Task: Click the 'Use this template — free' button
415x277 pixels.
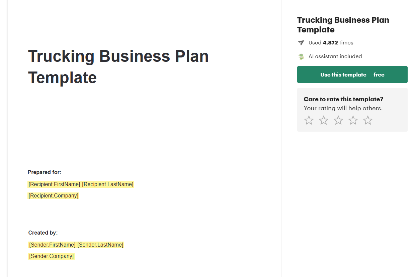Action: click(x=352, y=75)
